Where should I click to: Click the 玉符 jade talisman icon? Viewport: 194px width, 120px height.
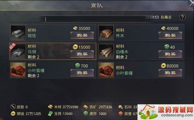pyautogui.click(x=50, y=114)
